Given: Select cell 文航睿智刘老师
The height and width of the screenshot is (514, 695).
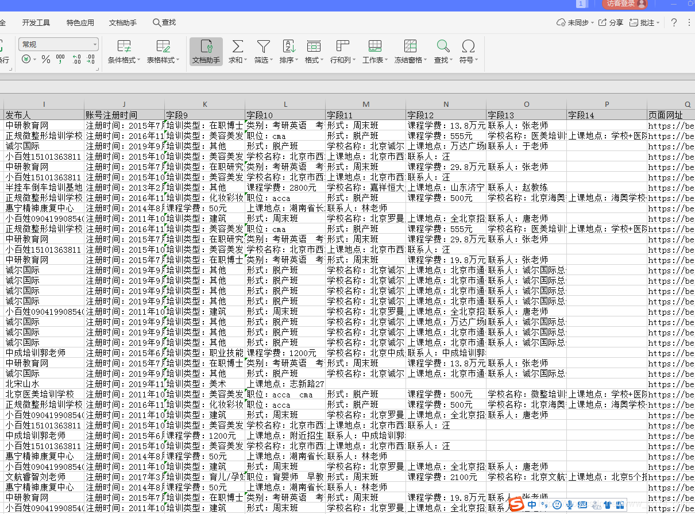Looking at the screenshot, I should (x=44, y=477).
